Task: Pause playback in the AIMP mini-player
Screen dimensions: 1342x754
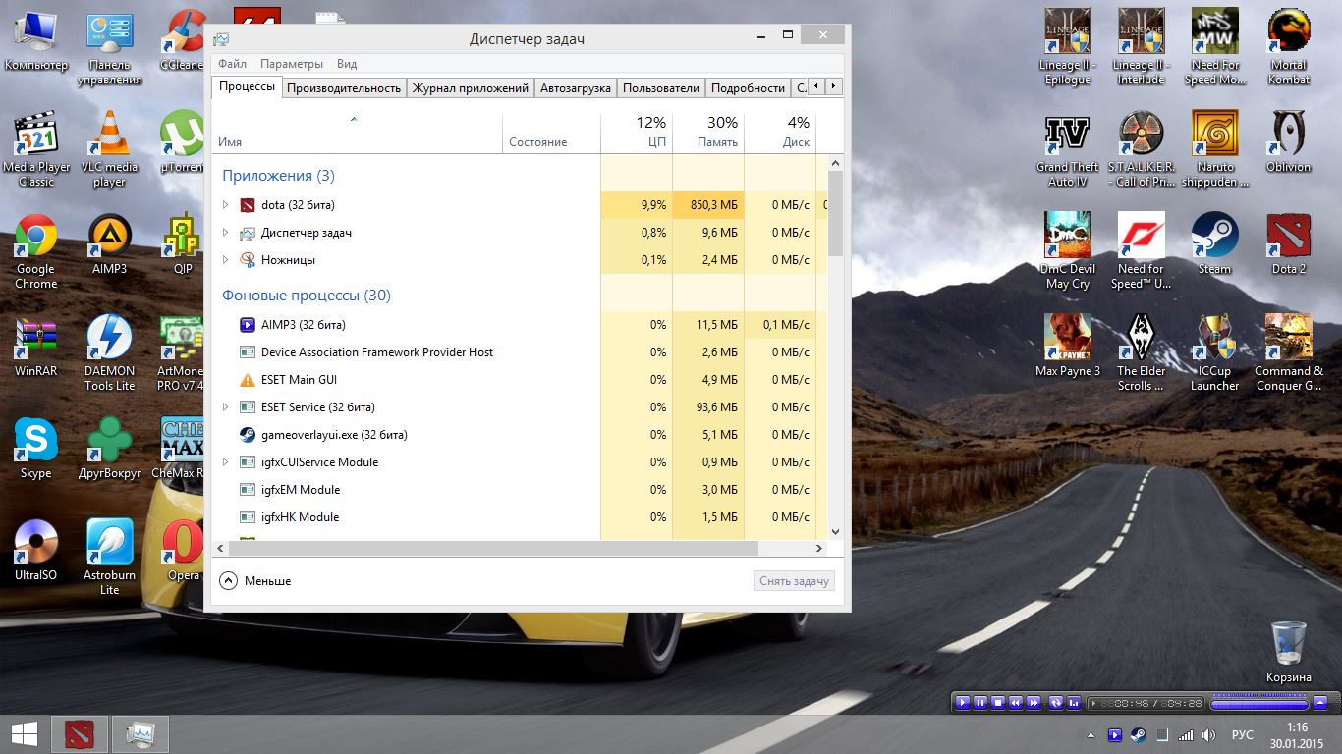Action: (x=980, y=703)
